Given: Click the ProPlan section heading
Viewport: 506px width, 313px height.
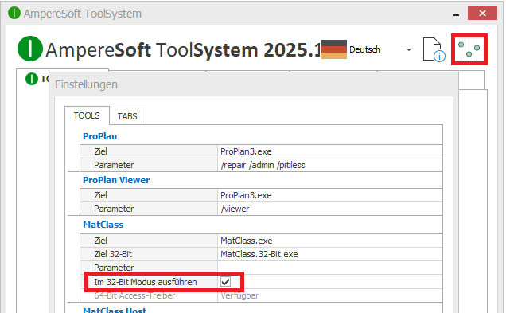Looking at the screenshot, I should [x=99, y=136].
